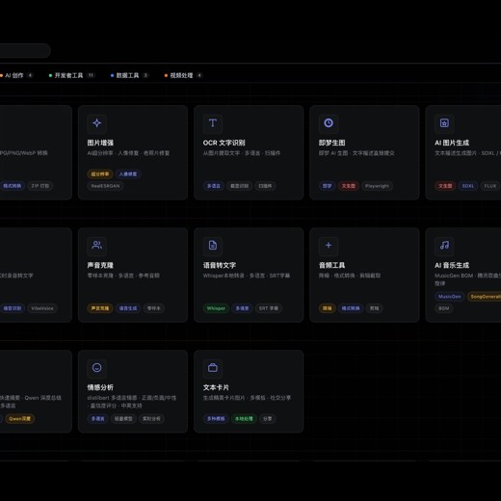This screenshot has height=501, width=501.
Task: Click the 截图识别 tag
Action: [239, 186]
